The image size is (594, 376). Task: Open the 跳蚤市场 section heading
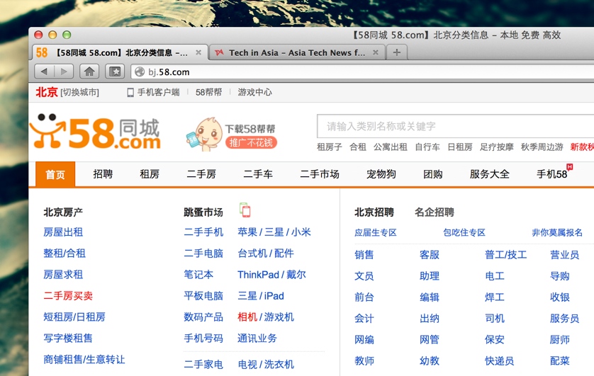(x=203, y=212)
